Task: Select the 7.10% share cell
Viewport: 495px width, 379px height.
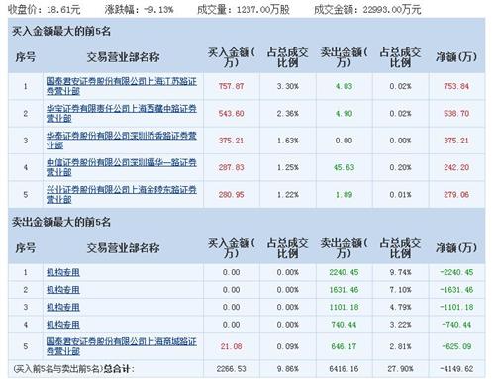Action: 400,290
